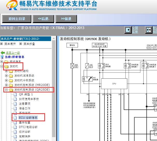Screen dimensions: 157x141
Task: Click the ECU 诊断信息 page icon
Action: 15,118
